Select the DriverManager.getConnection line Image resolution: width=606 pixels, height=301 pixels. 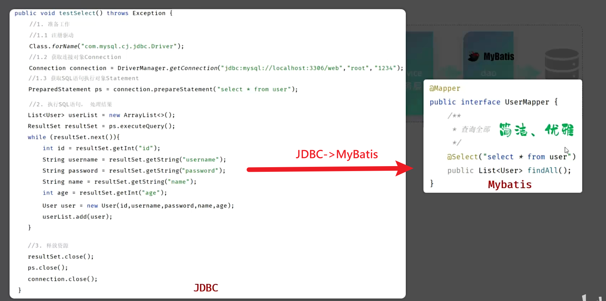tap(216, 68)
